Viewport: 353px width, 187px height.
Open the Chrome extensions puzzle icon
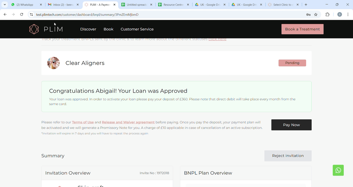pyautogui.click(x=327, y=15)
